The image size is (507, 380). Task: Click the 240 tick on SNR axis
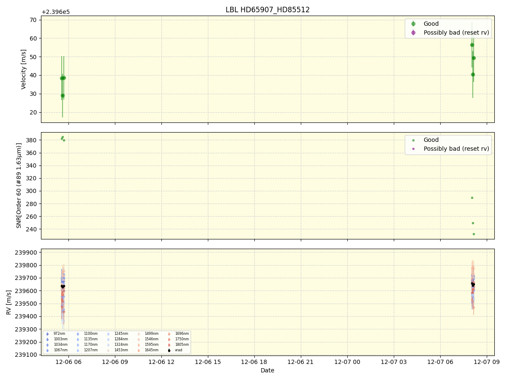click(31, 229)
